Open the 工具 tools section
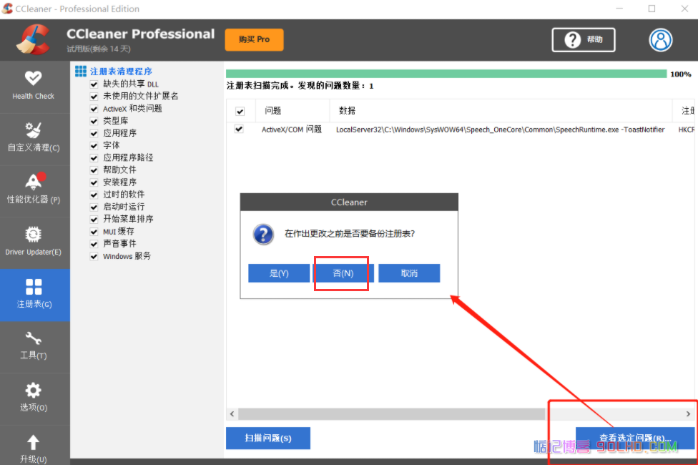This screenshot has height=465, width=698. (x=34, y=346)
